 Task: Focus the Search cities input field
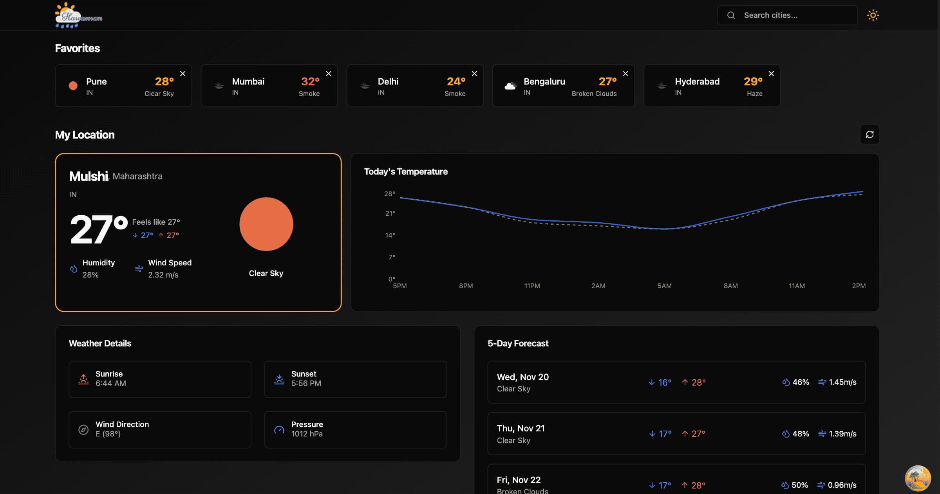click(787, 15)
